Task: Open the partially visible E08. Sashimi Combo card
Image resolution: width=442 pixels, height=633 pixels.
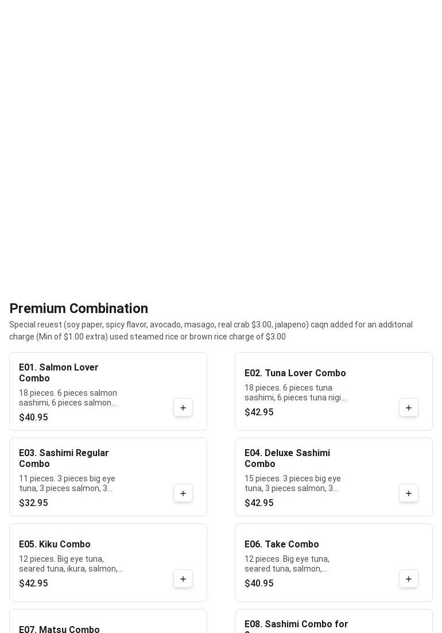Action: point(334,621)
